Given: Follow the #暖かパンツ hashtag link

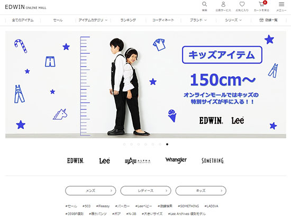Looking at the screenshot, I should (98, 214).
